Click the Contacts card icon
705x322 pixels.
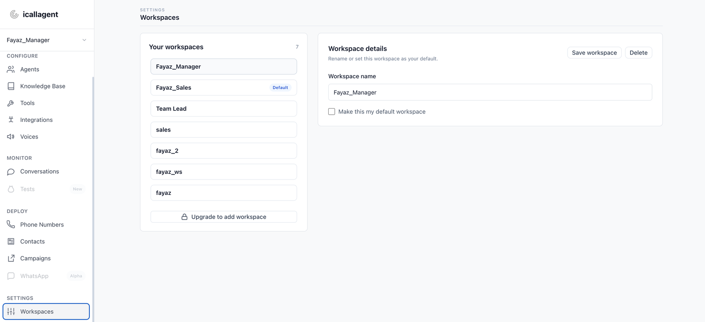[11, 241]
